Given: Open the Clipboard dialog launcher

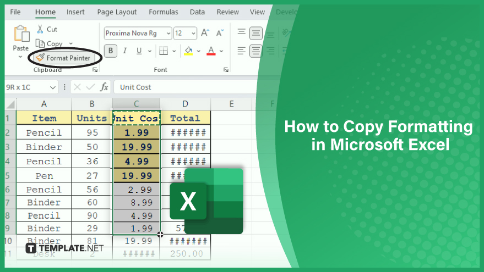Looking at the screenshot, I should coord(95,70).
